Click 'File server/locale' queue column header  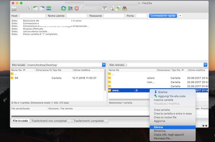point(20,108)
